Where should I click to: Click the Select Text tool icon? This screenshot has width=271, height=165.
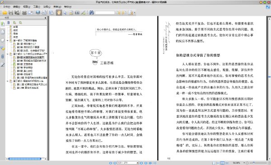point(71,13)
